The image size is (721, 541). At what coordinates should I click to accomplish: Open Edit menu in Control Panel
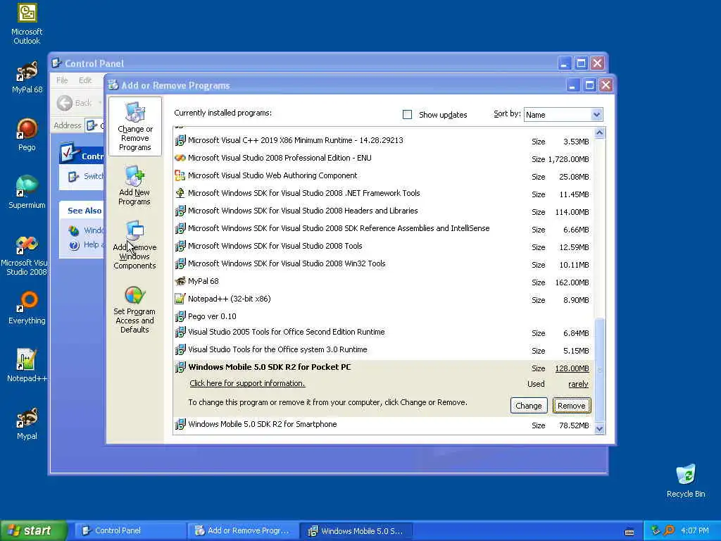[x=85, y=80]
